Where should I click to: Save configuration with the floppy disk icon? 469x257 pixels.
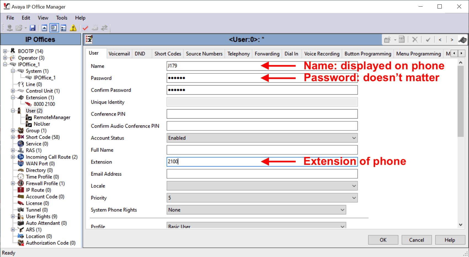click(33, 28)
